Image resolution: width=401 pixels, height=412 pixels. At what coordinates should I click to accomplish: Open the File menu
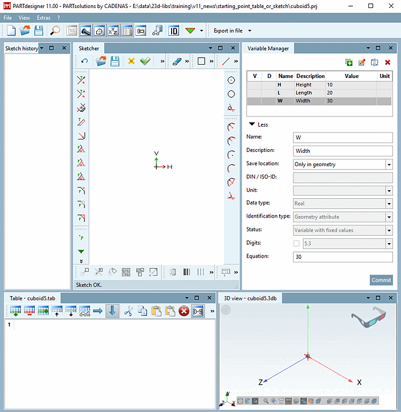tap(7, 18)
